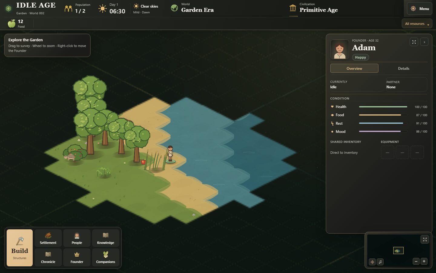Center the map on the Founder
The width and height of the screenshot is (436, 273).
372,262
